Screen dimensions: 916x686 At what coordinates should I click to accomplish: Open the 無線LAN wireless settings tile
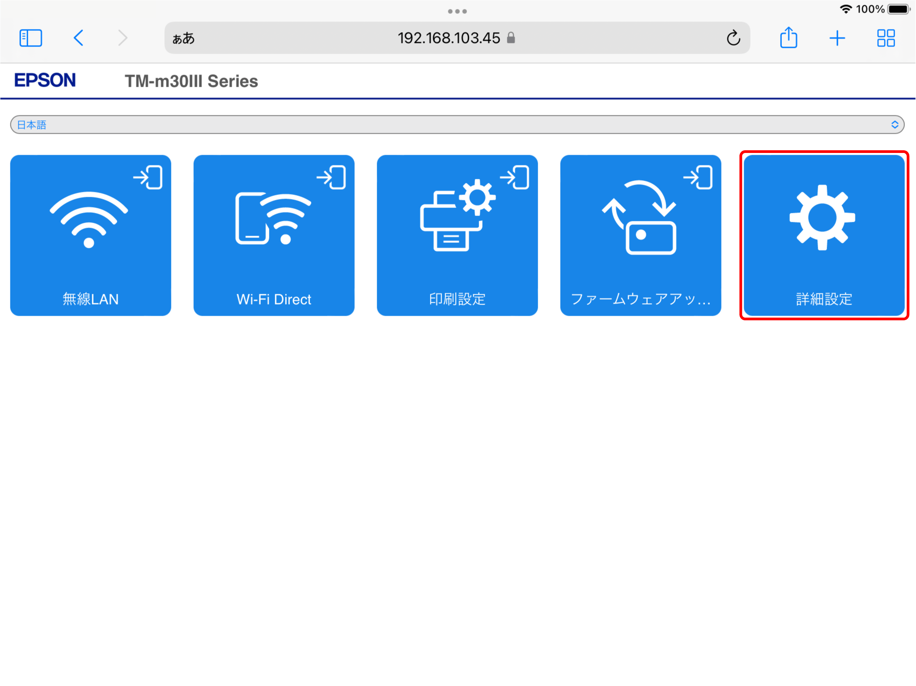90,235
